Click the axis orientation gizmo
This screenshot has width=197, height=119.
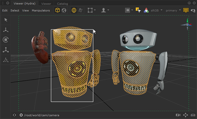click(187, 24)
